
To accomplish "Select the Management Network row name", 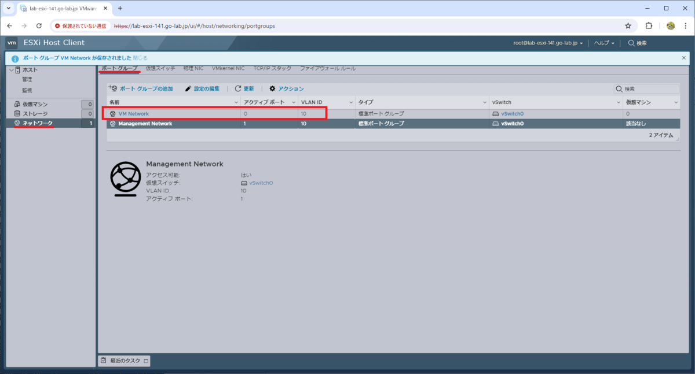I will [145, 124].
